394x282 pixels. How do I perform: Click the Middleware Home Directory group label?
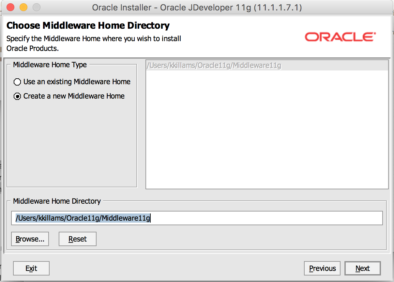[57, 201]
